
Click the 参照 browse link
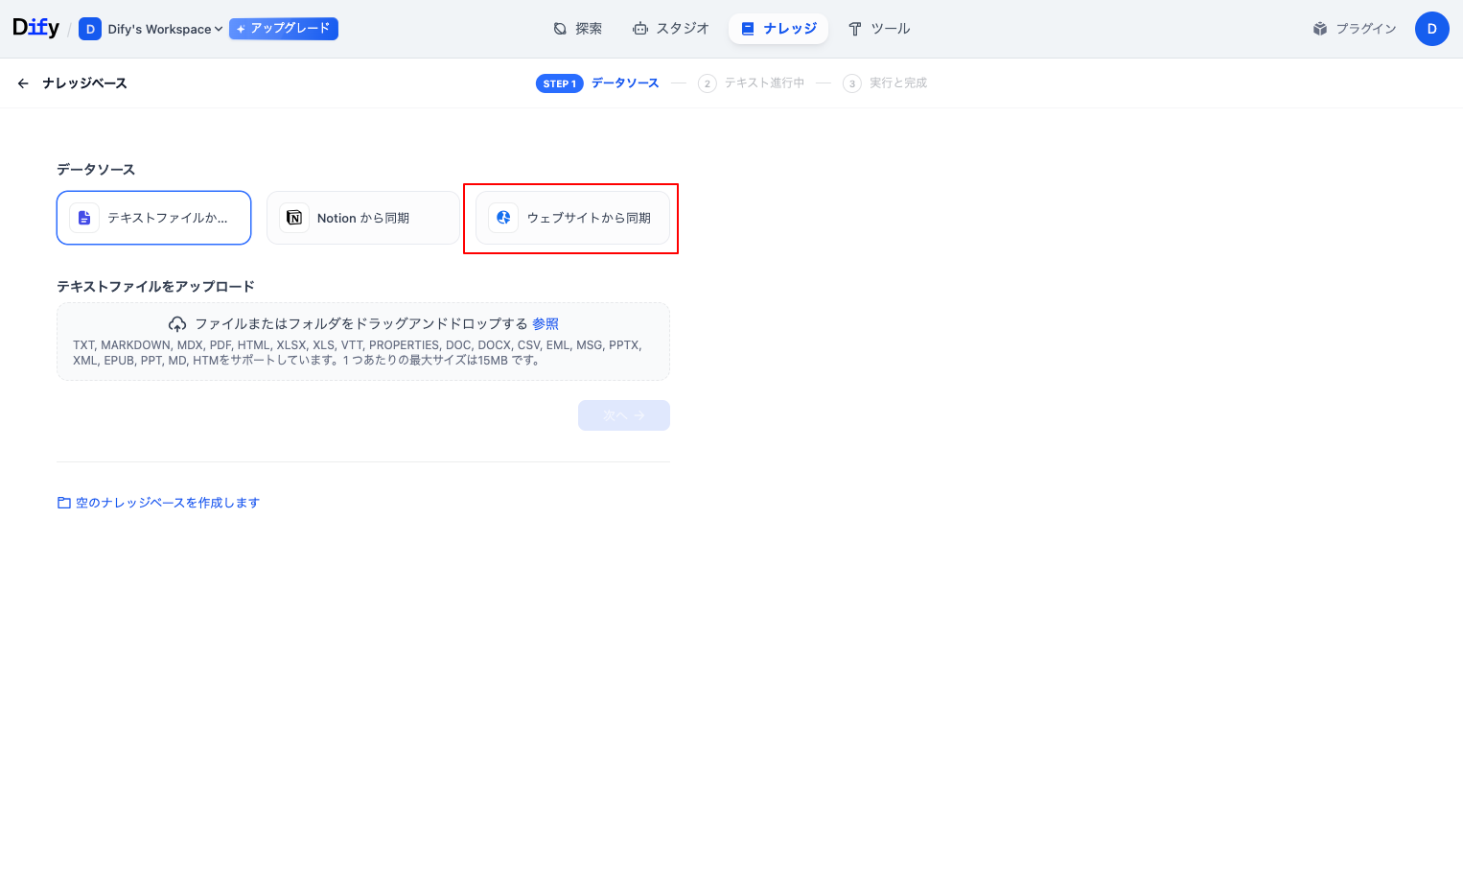click(546, 324)
